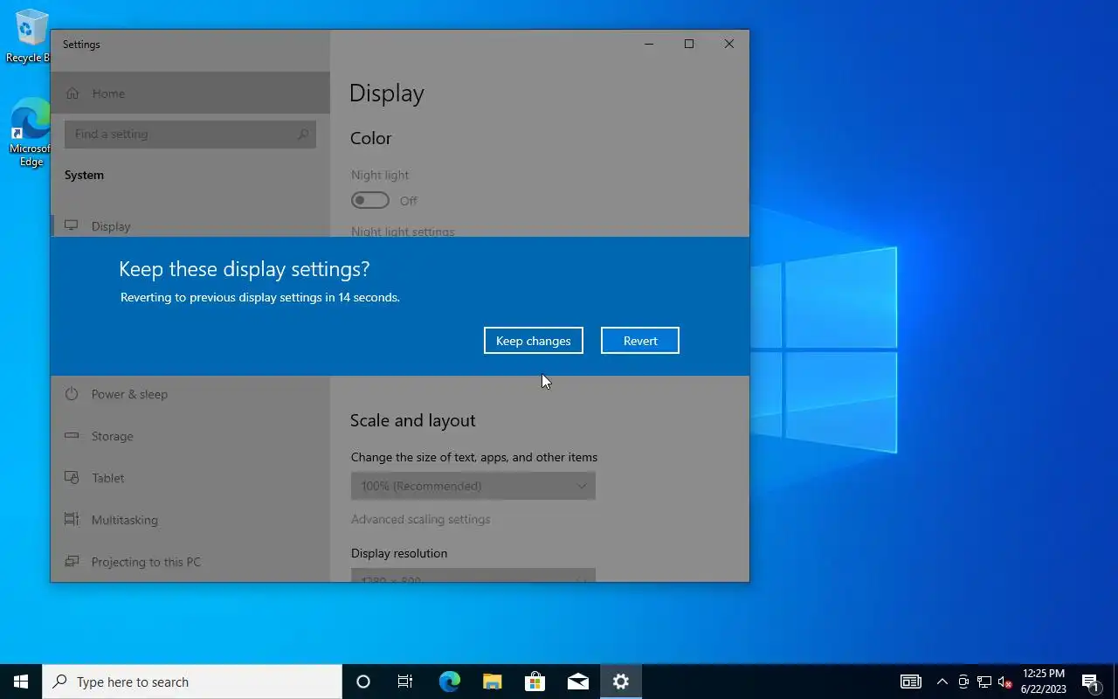Click the Storage drive icon

pos(72,436)
